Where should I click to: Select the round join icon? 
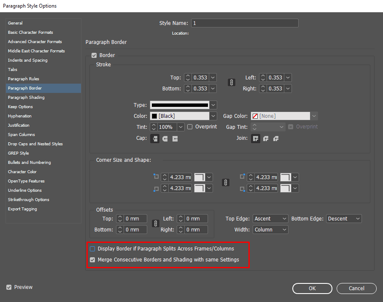[x=266, y=139]
